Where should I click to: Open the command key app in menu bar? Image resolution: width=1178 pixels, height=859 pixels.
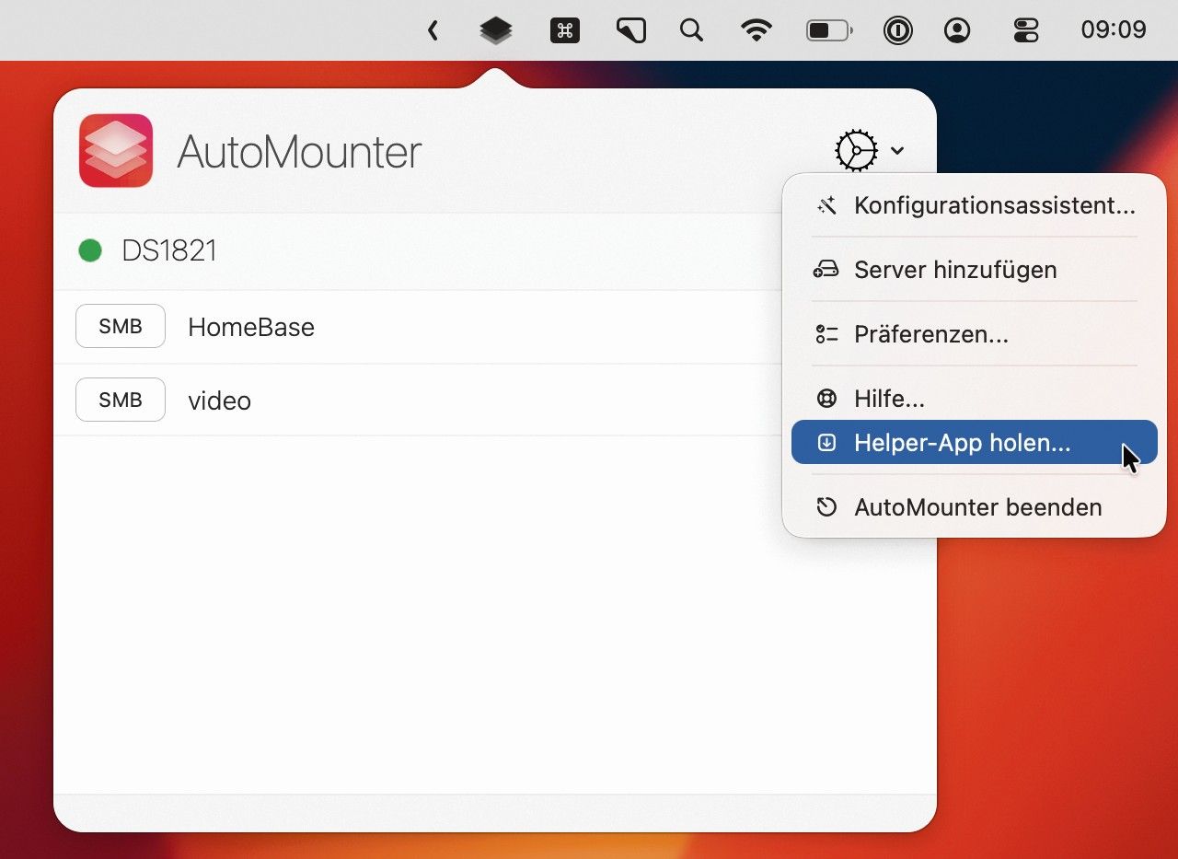564,30
